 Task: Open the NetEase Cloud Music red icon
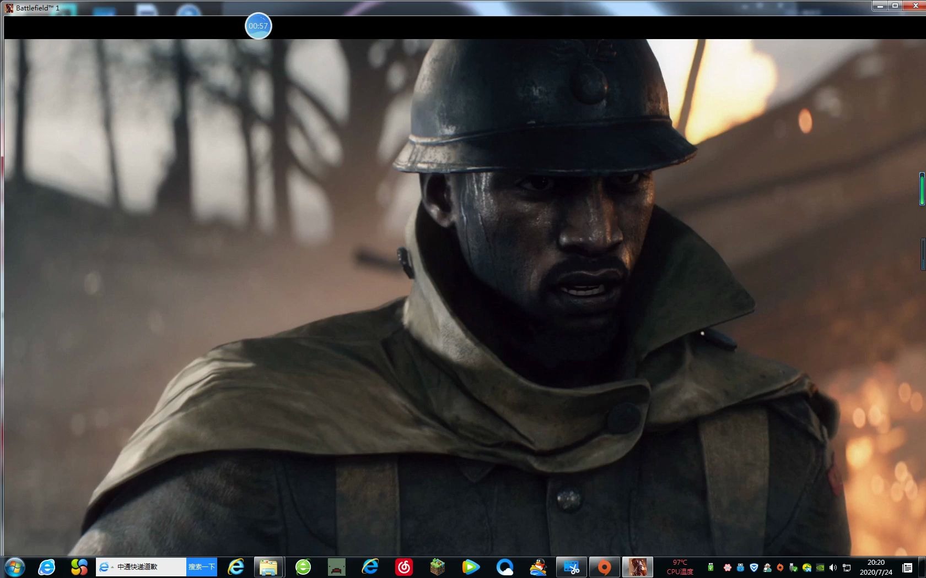tap(404, 567)
